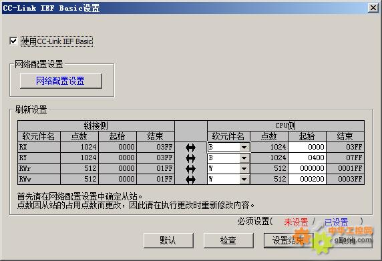Click the RWw link-side end cell 01FF
Screen dimensions: 382x261
point(156,179)
